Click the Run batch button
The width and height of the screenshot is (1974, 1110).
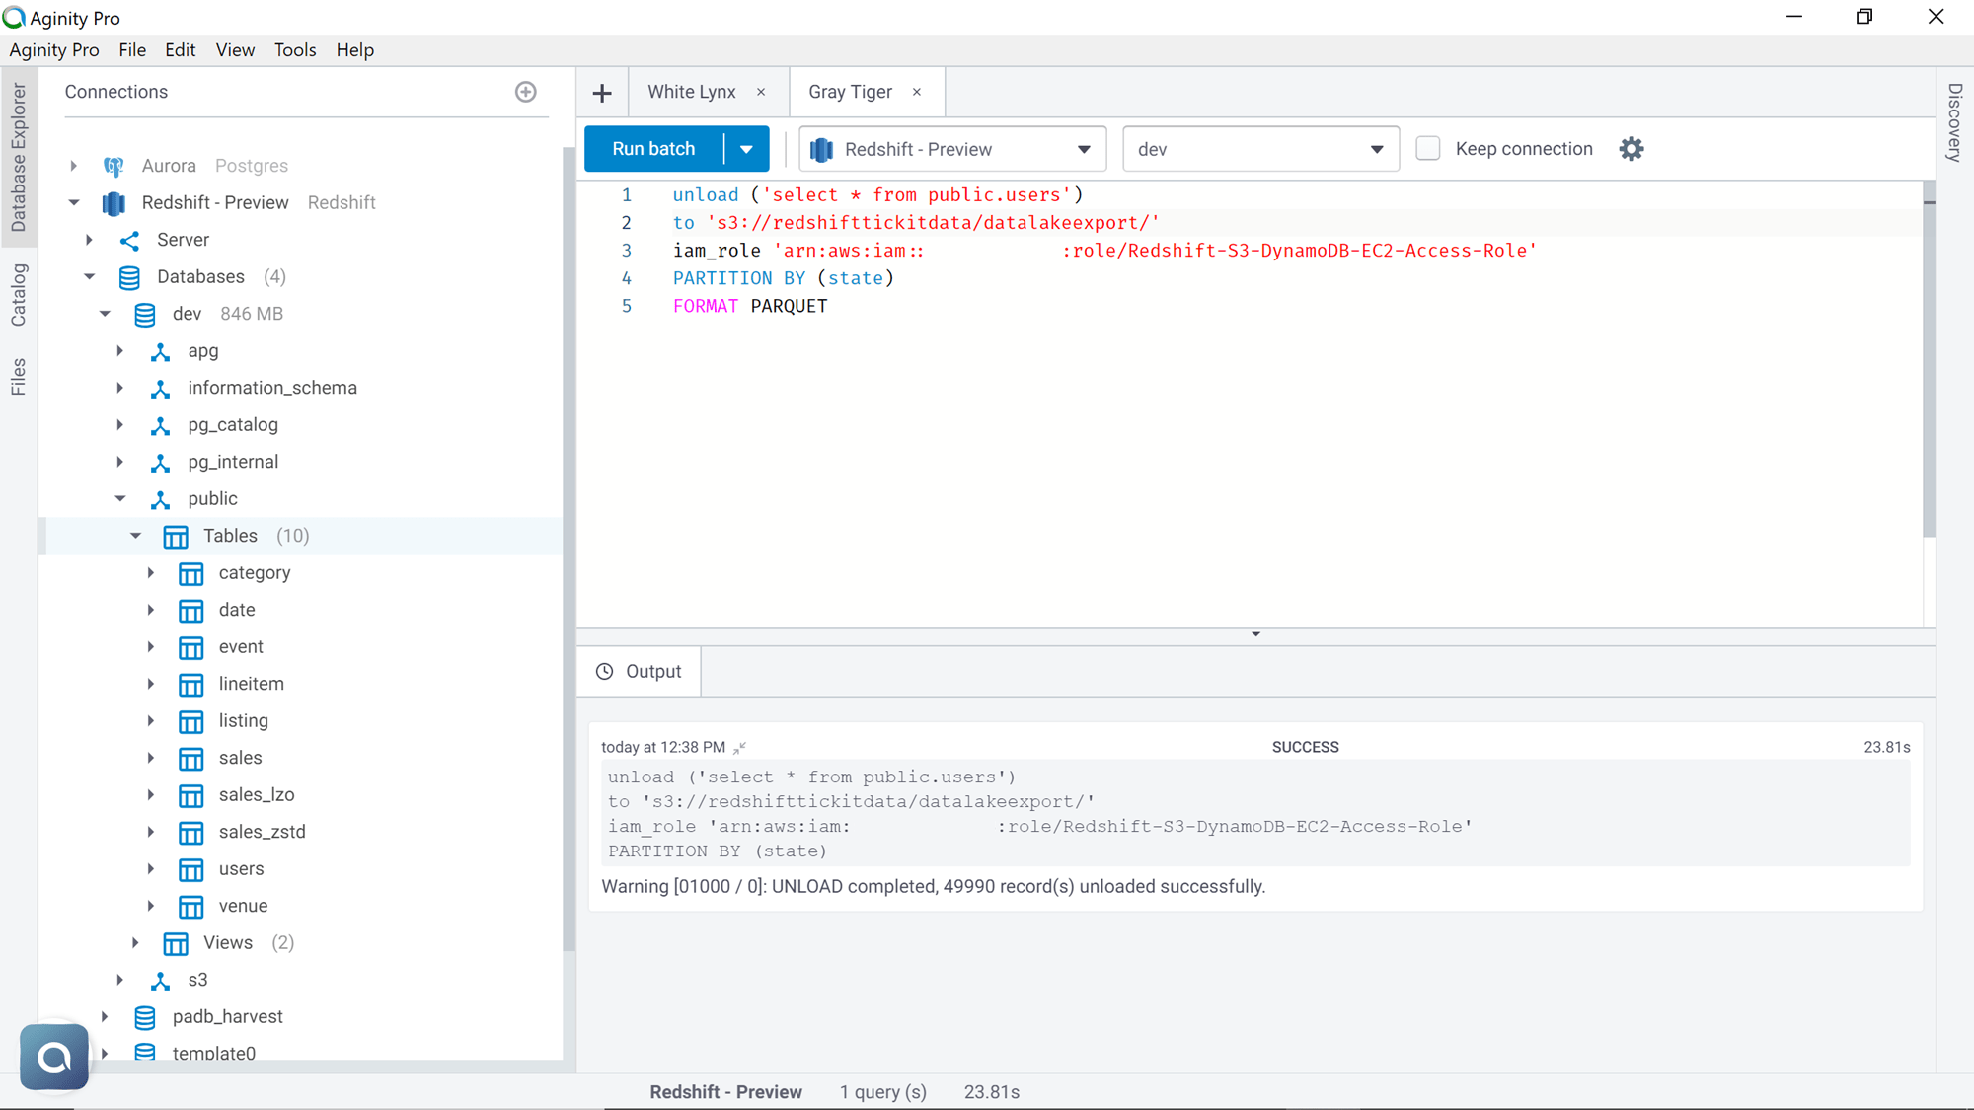click(x=652, y=148)
